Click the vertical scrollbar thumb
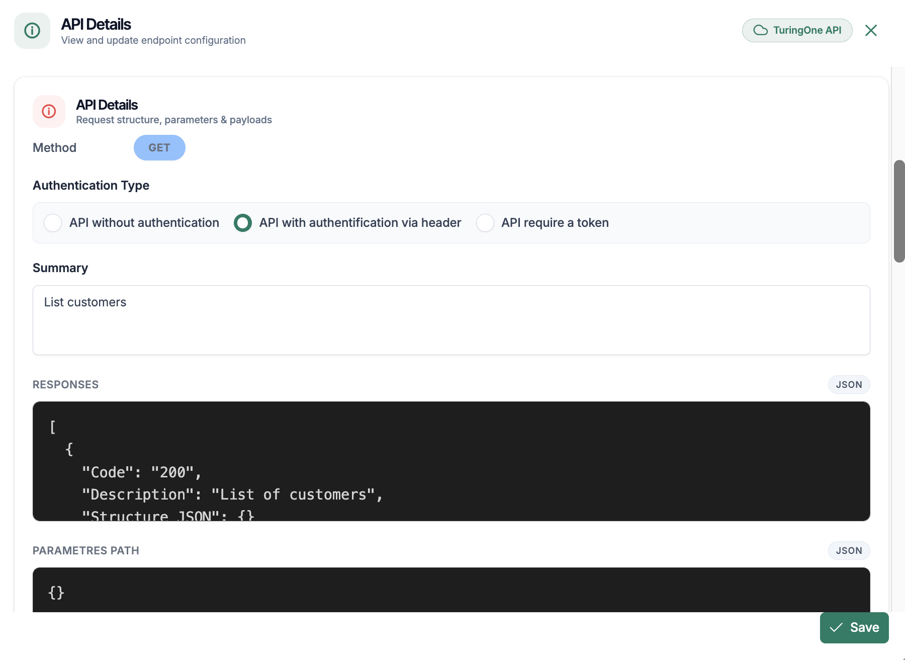This screenshot has width=905, height=660. coord(899,211)
